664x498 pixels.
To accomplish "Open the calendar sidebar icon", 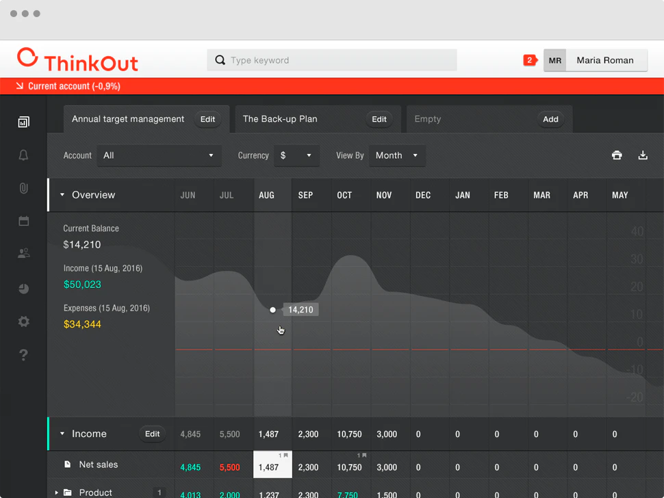I will [x=24, y=221].
